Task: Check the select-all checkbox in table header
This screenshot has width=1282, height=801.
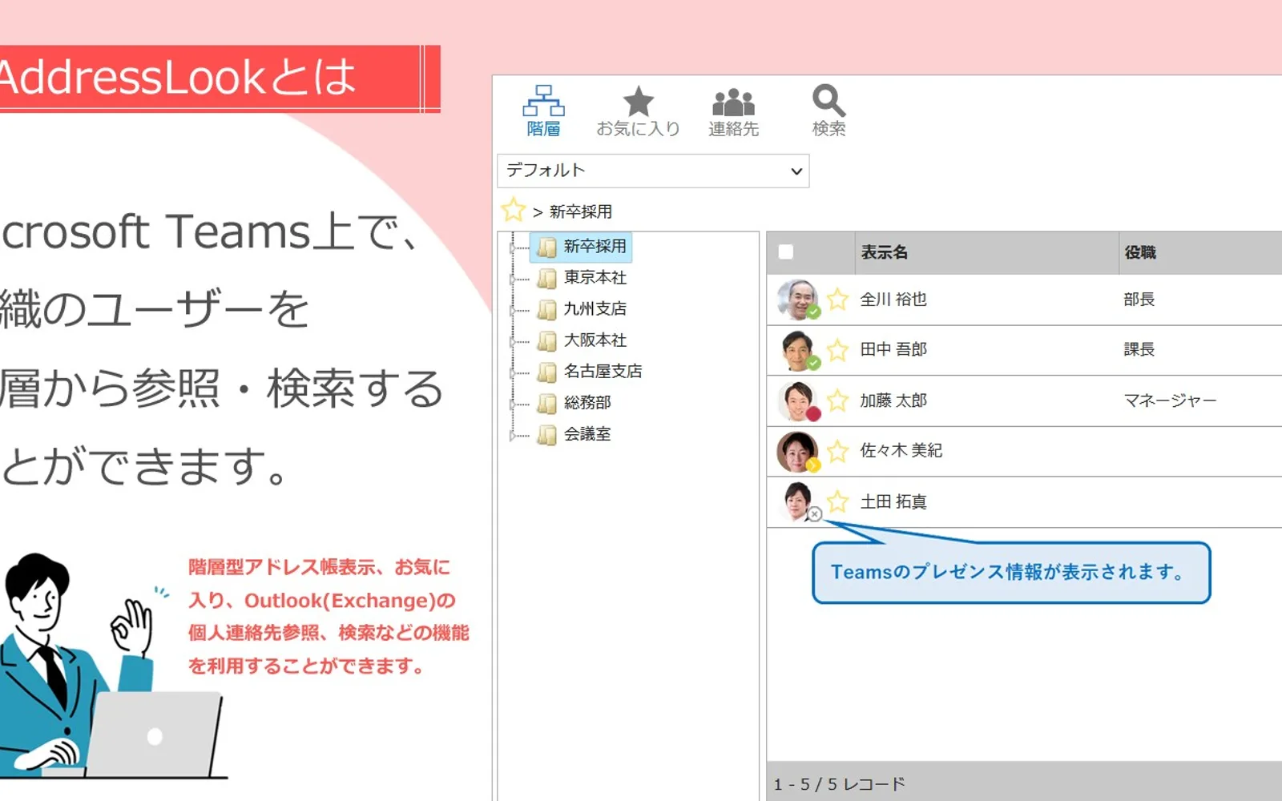Action: [x=786, y=252]
